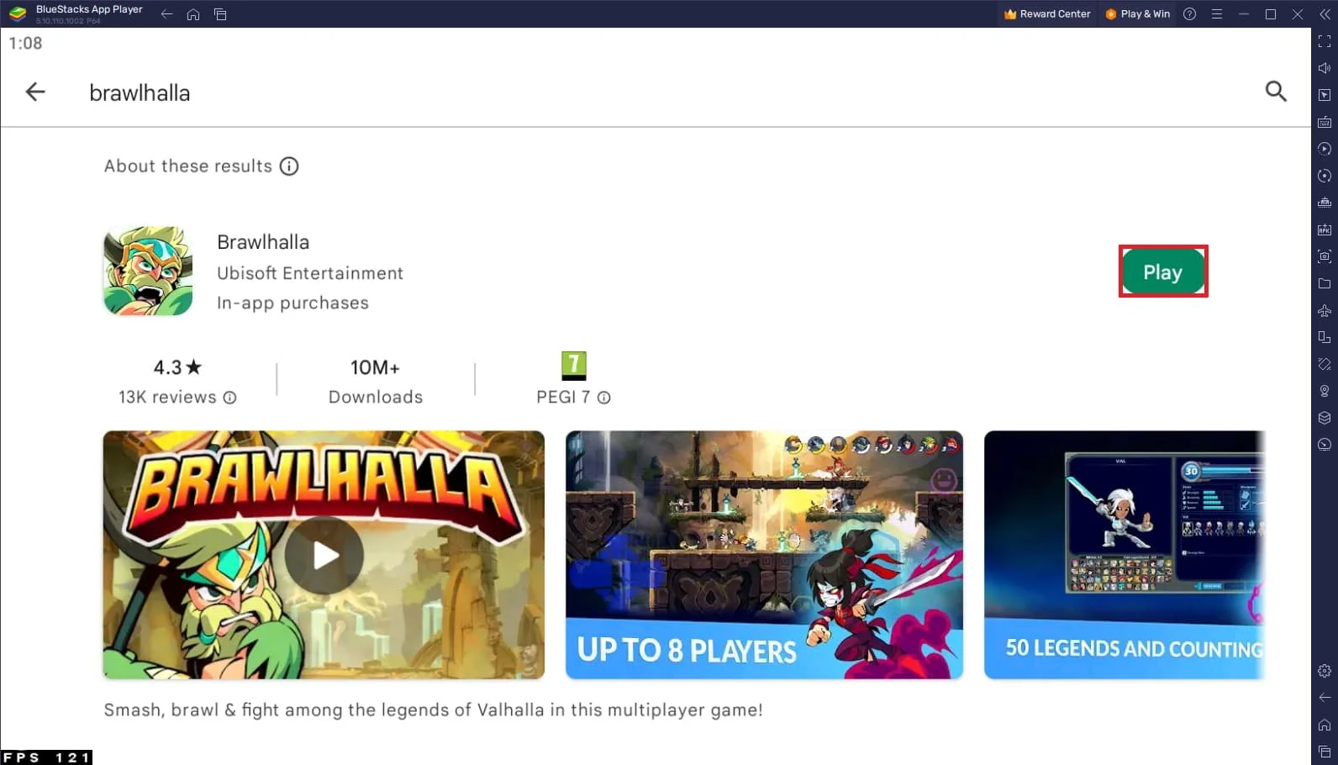Click the airplane icon in side toolbar
This screenshot has width=1338, height=765.
click(x=1325, y=310)
